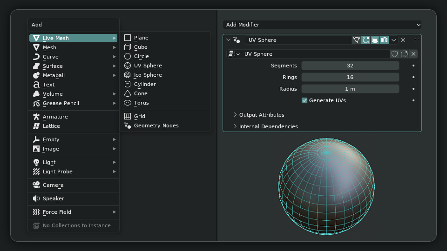Click the Light bulb icon
Viewport: 447px width, 251px height.
[36, 162]
